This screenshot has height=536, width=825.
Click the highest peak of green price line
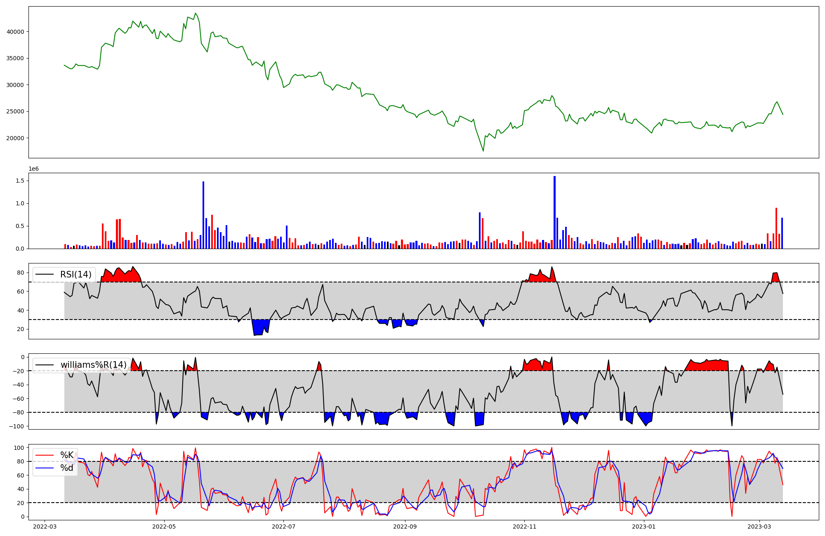196,13
